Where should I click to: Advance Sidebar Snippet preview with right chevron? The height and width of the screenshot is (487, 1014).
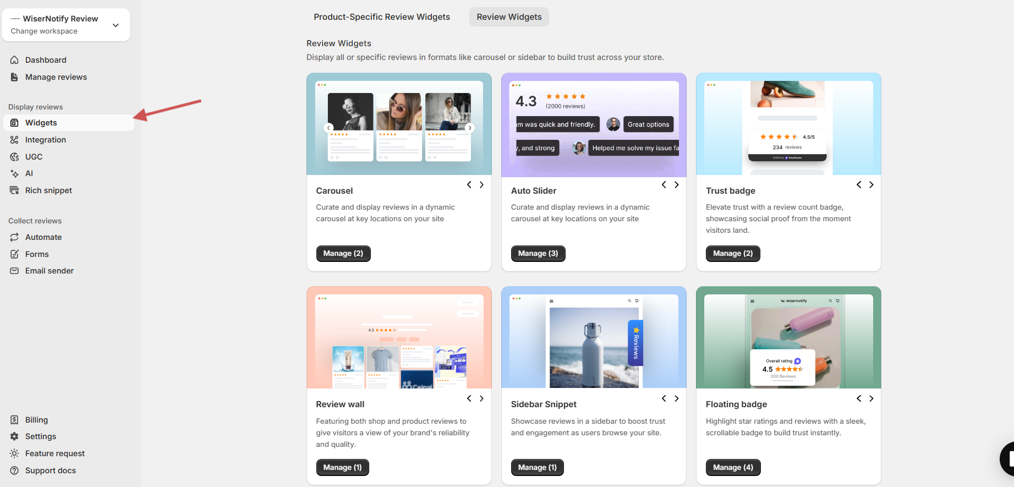coord(676,398)
